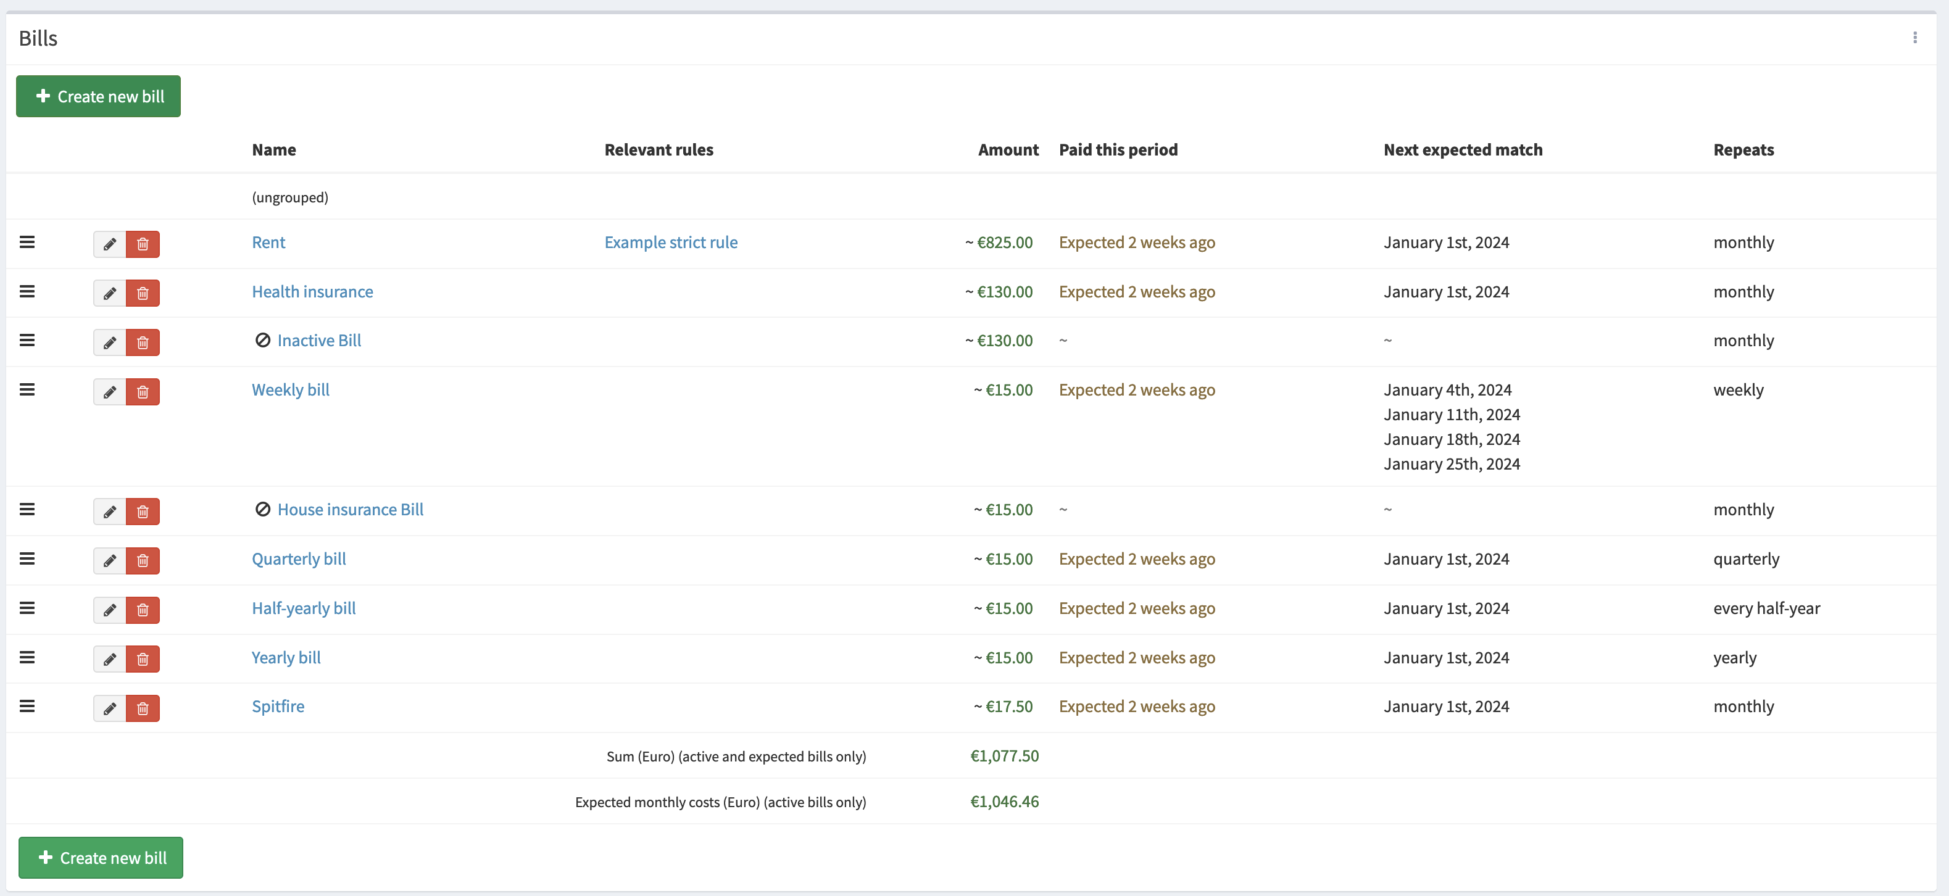Edit the Rent bill using the pencil icon
Screen dimensions: 1949x896
click(x=109, y=244)
